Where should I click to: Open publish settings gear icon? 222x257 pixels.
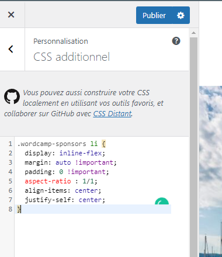click(x=181, y=15)
